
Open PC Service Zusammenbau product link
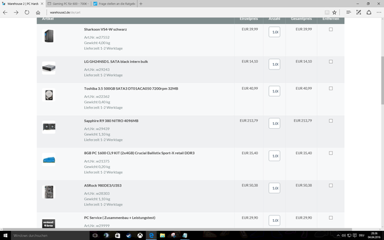pos(120,218)
